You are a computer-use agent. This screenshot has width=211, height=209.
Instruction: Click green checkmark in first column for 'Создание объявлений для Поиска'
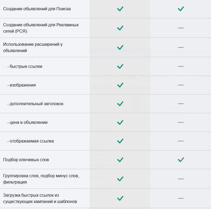(120, 9)
